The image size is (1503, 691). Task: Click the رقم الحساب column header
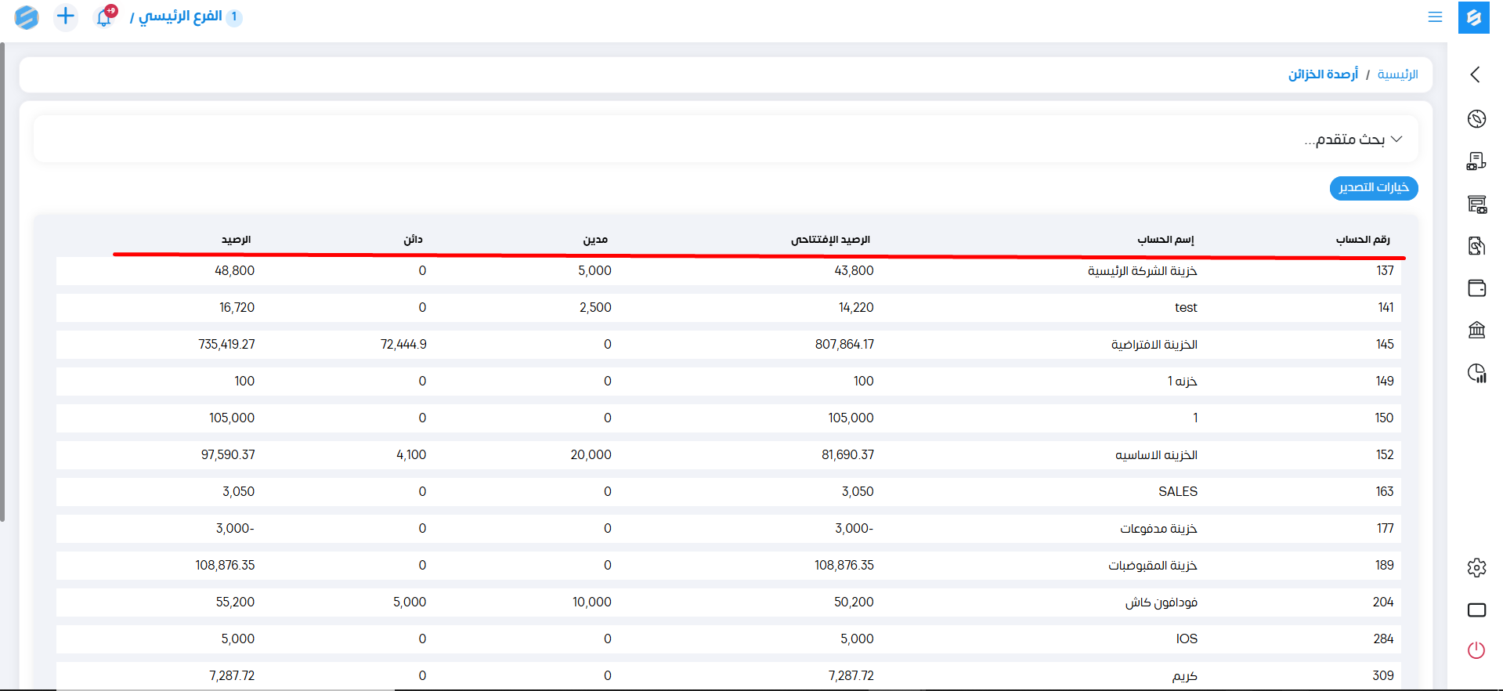click(1362, 240)
